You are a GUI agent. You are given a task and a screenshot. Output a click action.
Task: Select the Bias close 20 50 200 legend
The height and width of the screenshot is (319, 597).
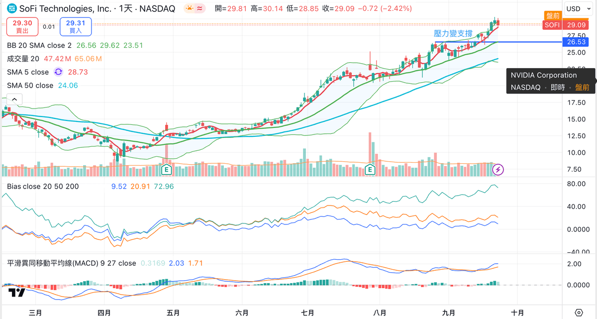pos(42,187)
